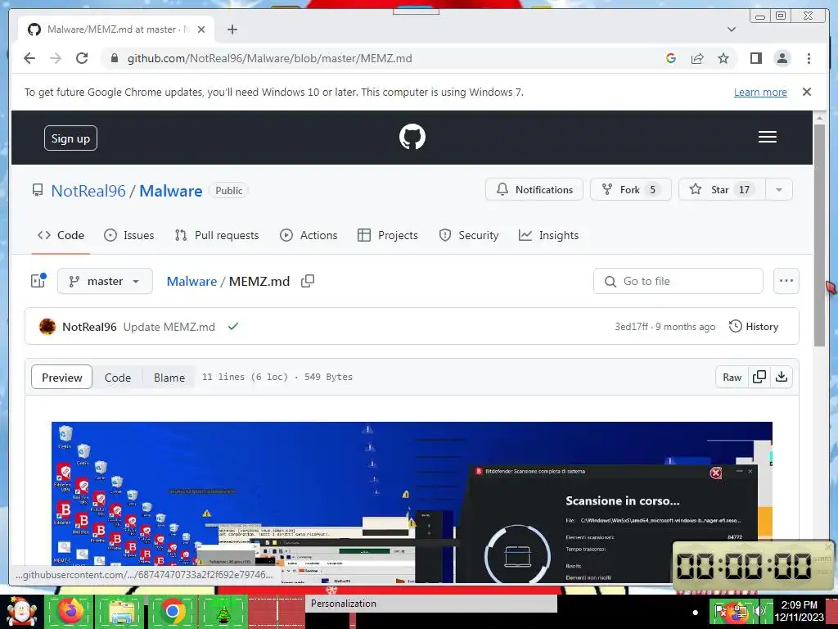Click the share page icon

point(697,58)
